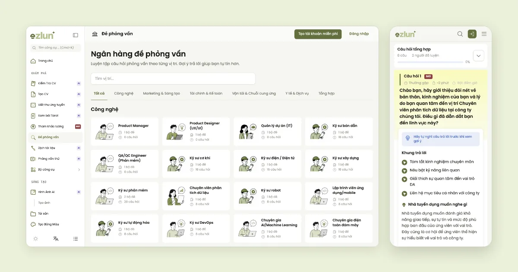Open Viết thư ứng tuyển letter tool
The height and width of the screenshot is (272, 518).
tap(55, 105)
